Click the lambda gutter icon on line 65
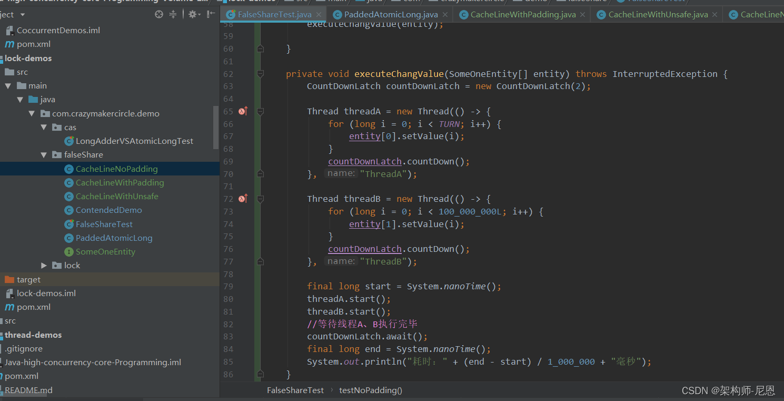The width and height of the screenshot is (784, 401). (243, 111)
